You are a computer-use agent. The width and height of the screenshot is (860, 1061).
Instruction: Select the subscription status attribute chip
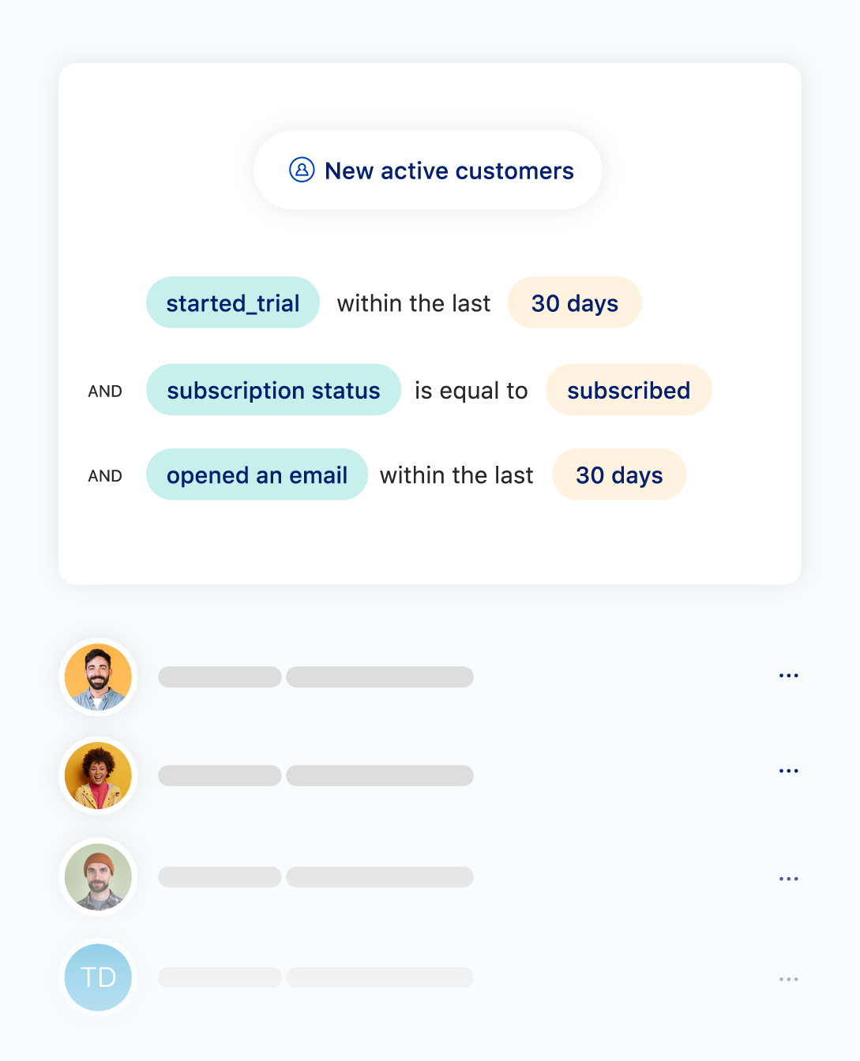point(273,390)
